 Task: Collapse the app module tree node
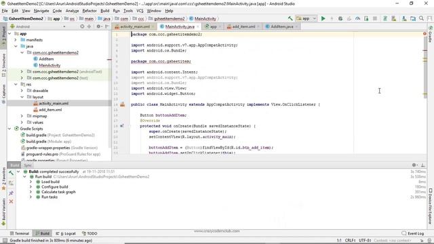9,33
